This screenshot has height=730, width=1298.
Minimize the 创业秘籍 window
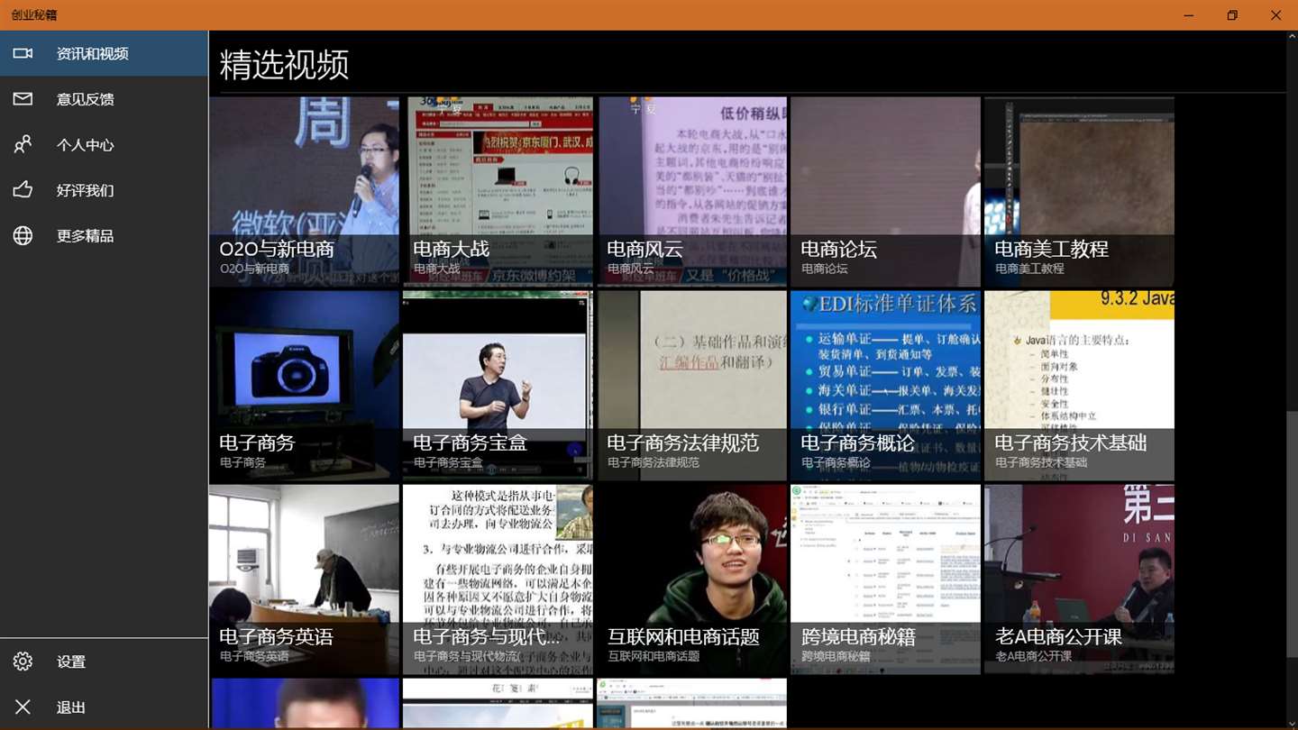(1189, 15)
